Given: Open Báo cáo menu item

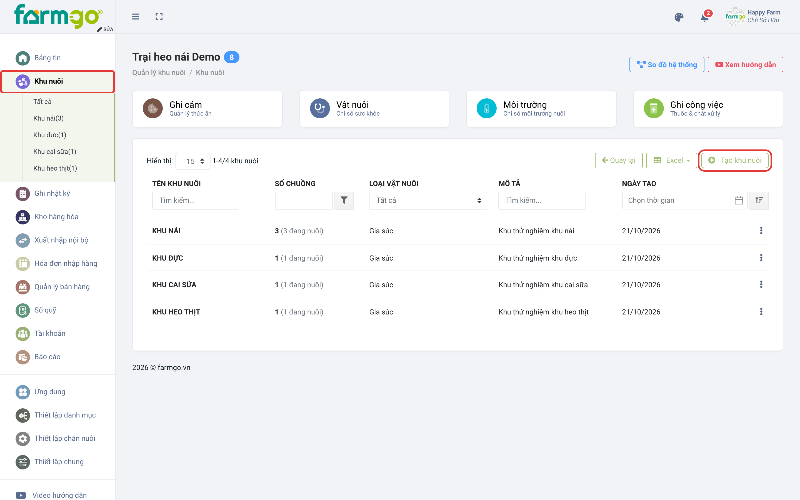Looking at the screenshot, I should (57, 357).
